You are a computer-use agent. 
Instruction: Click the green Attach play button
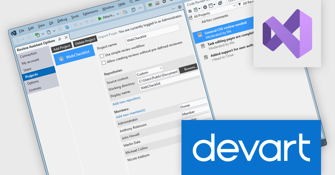100,18
